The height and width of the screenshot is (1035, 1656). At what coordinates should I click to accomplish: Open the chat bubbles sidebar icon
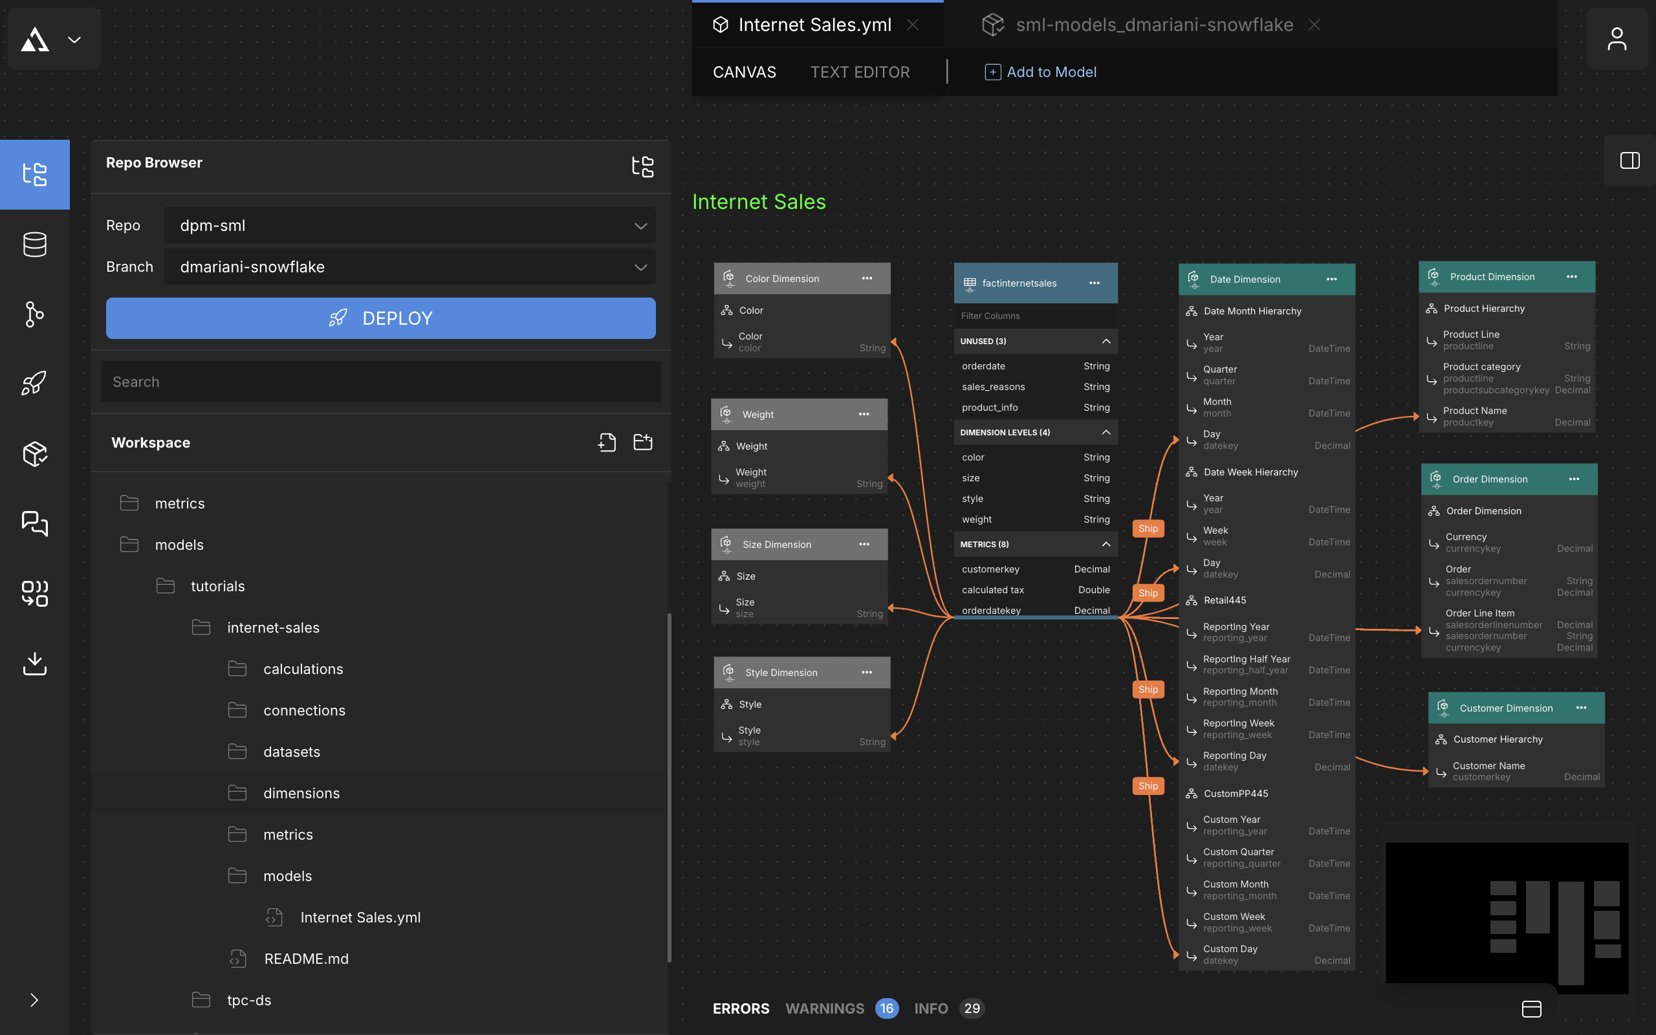[34, 524]
